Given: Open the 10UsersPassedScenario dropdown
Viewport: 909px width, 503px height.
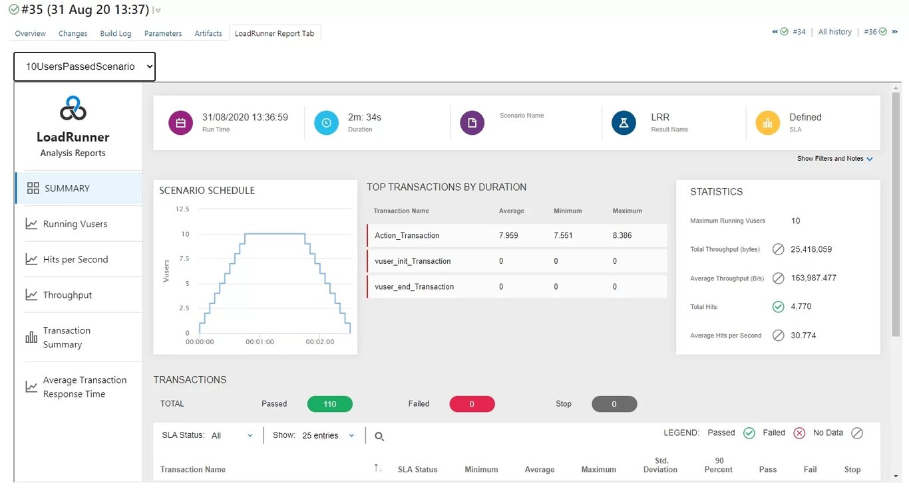Looking at the screenshot, I should tap(85, 66).
